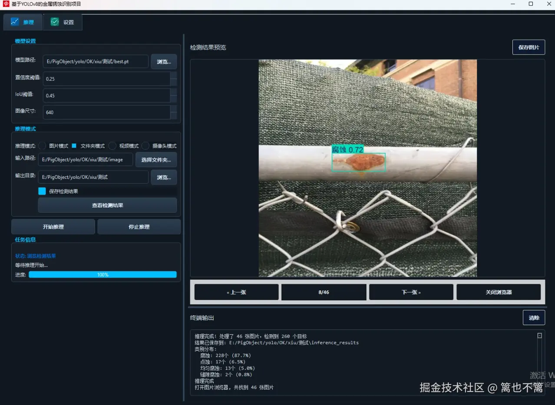
Task: Click the 缝隙腐蚀: 2个 (0.8%) line
Action: pos(226,375)
